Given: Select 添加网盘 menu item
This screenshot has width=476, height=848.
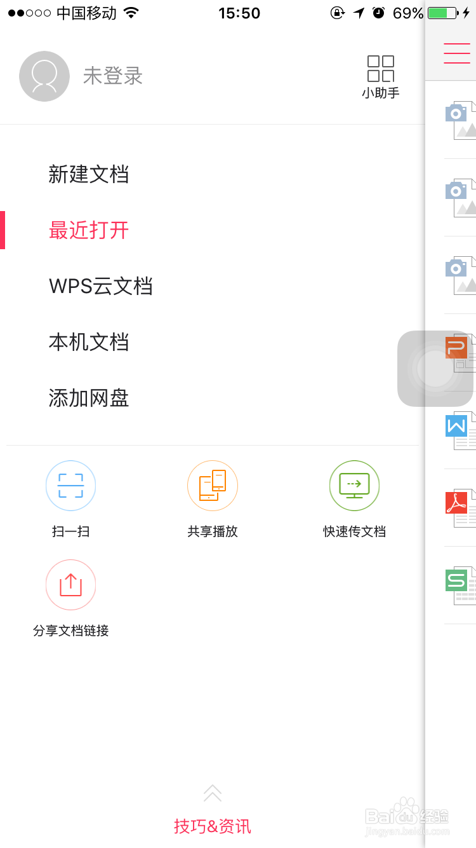Looking at the screenshot, I should pos(89,398).
